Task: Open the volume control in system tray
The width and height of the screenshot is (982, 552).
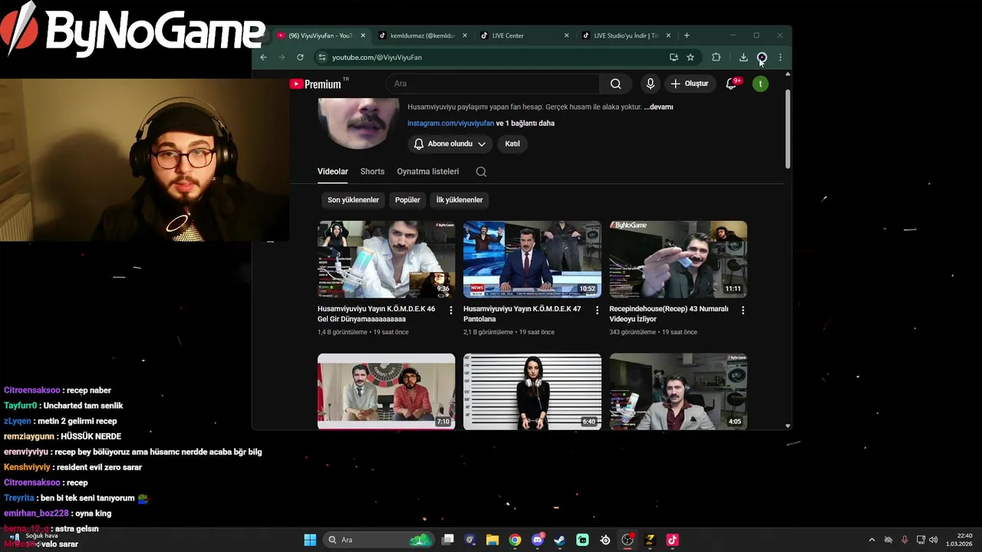Action: point(934,540)
